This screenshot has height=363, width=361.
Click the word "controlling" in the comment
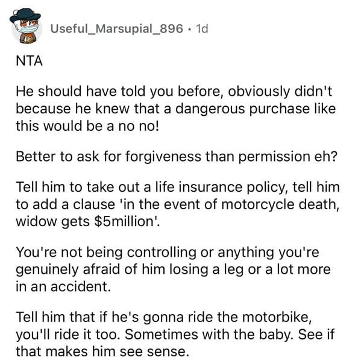pyautogui.click(x=162, y=253)
